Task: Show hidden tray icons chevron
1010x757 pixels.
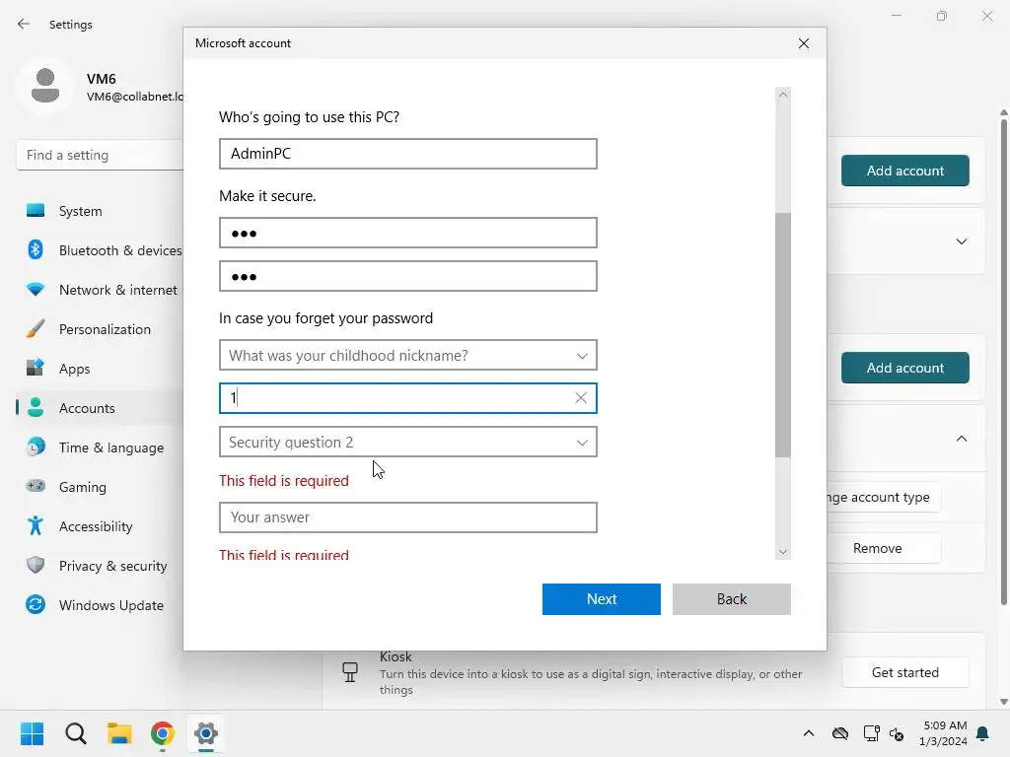Action: (809, 733)
